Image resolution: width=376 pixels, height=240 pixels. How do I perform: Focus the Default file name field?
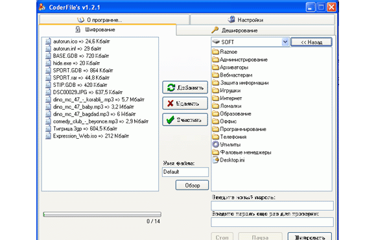point(185,172)
